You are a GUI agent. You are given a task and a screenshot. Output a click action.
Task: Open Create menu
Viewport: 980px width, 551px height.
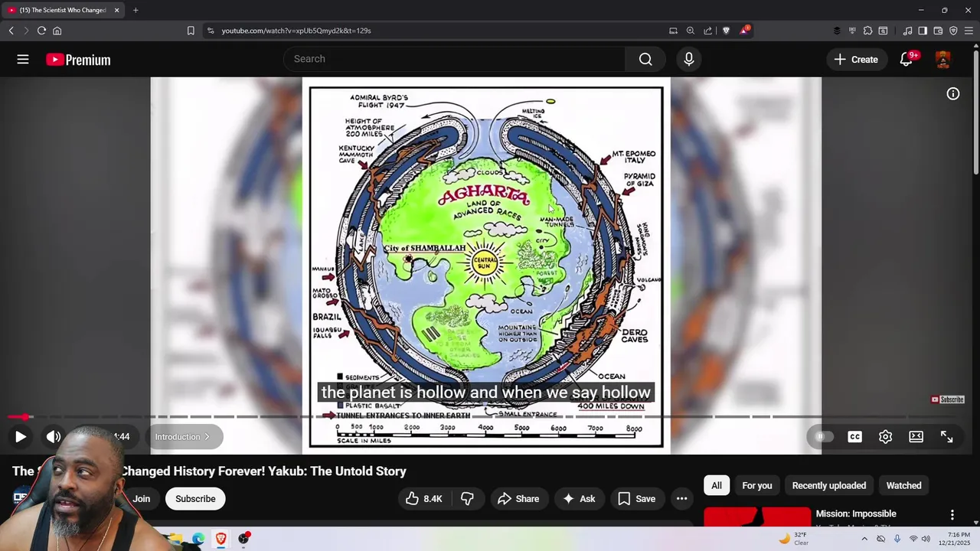pos(856,59)
